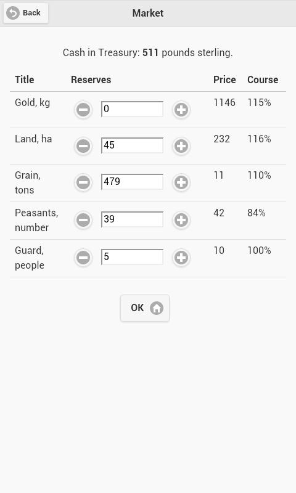Click the Market header title
The height and width of the screenshot is (493, 296).
coord(148,13)
